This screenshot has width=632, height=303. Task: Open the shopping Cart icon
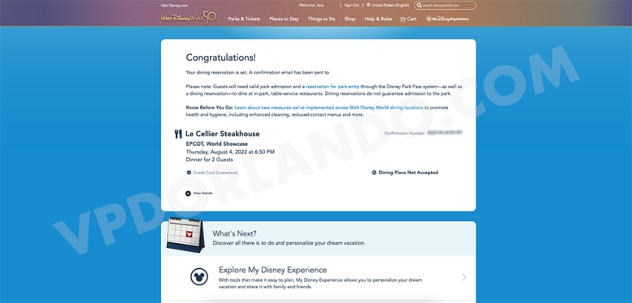(403, 19)
